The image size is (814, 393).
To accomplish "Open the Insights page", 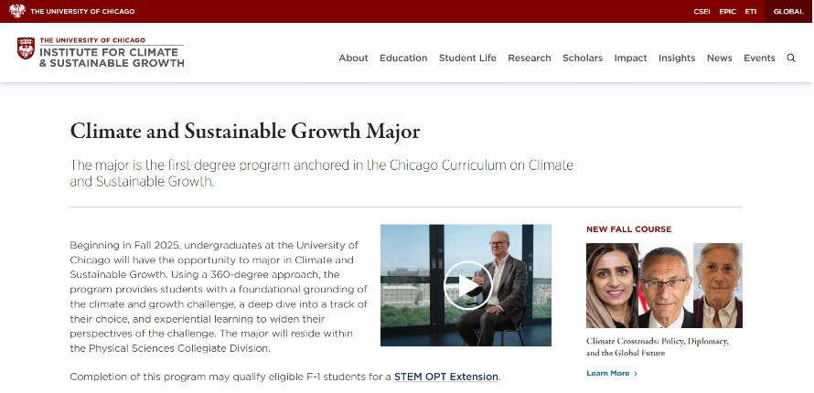I will [677, 58].
